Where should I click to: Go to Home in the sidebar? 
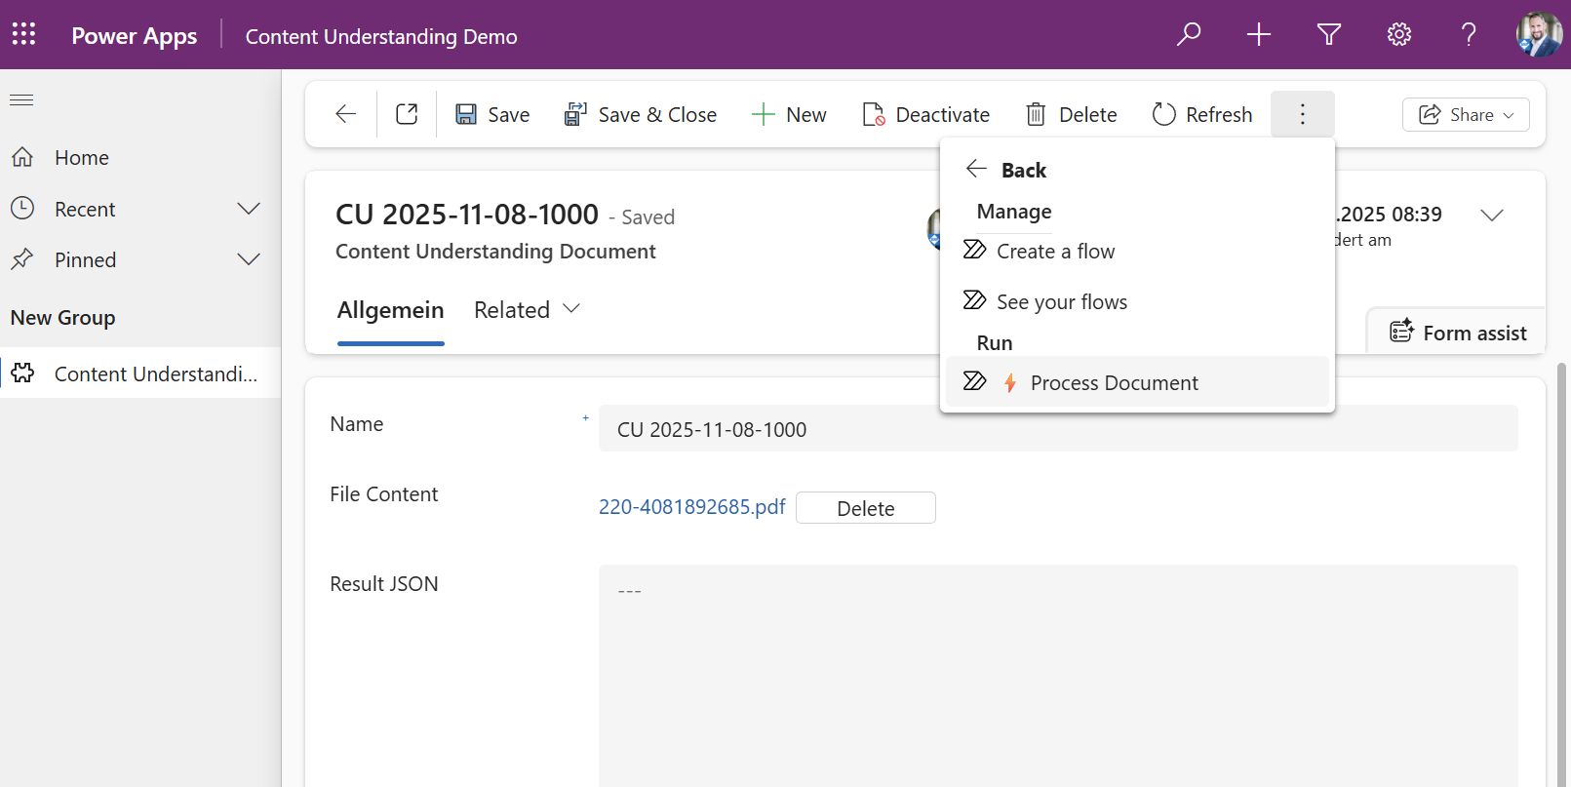click(x=140, y=158)
